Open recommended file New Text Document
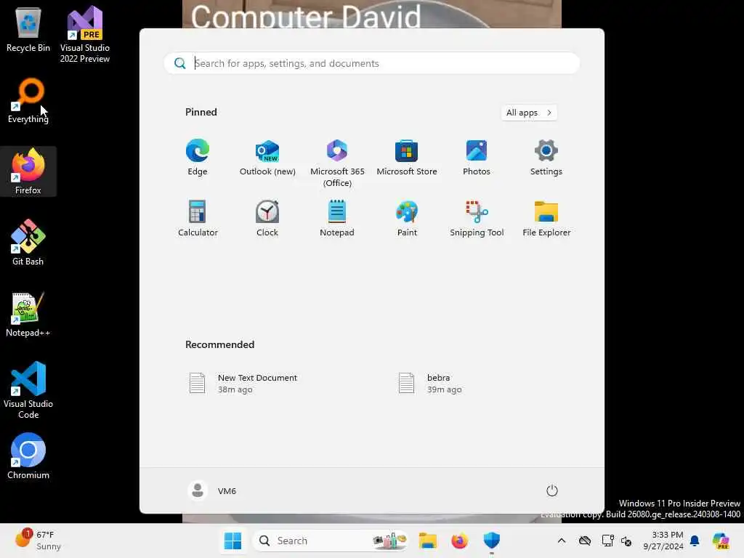Image resolution: width=744 pixels, height=558 pixels. [x=243, y=384]
